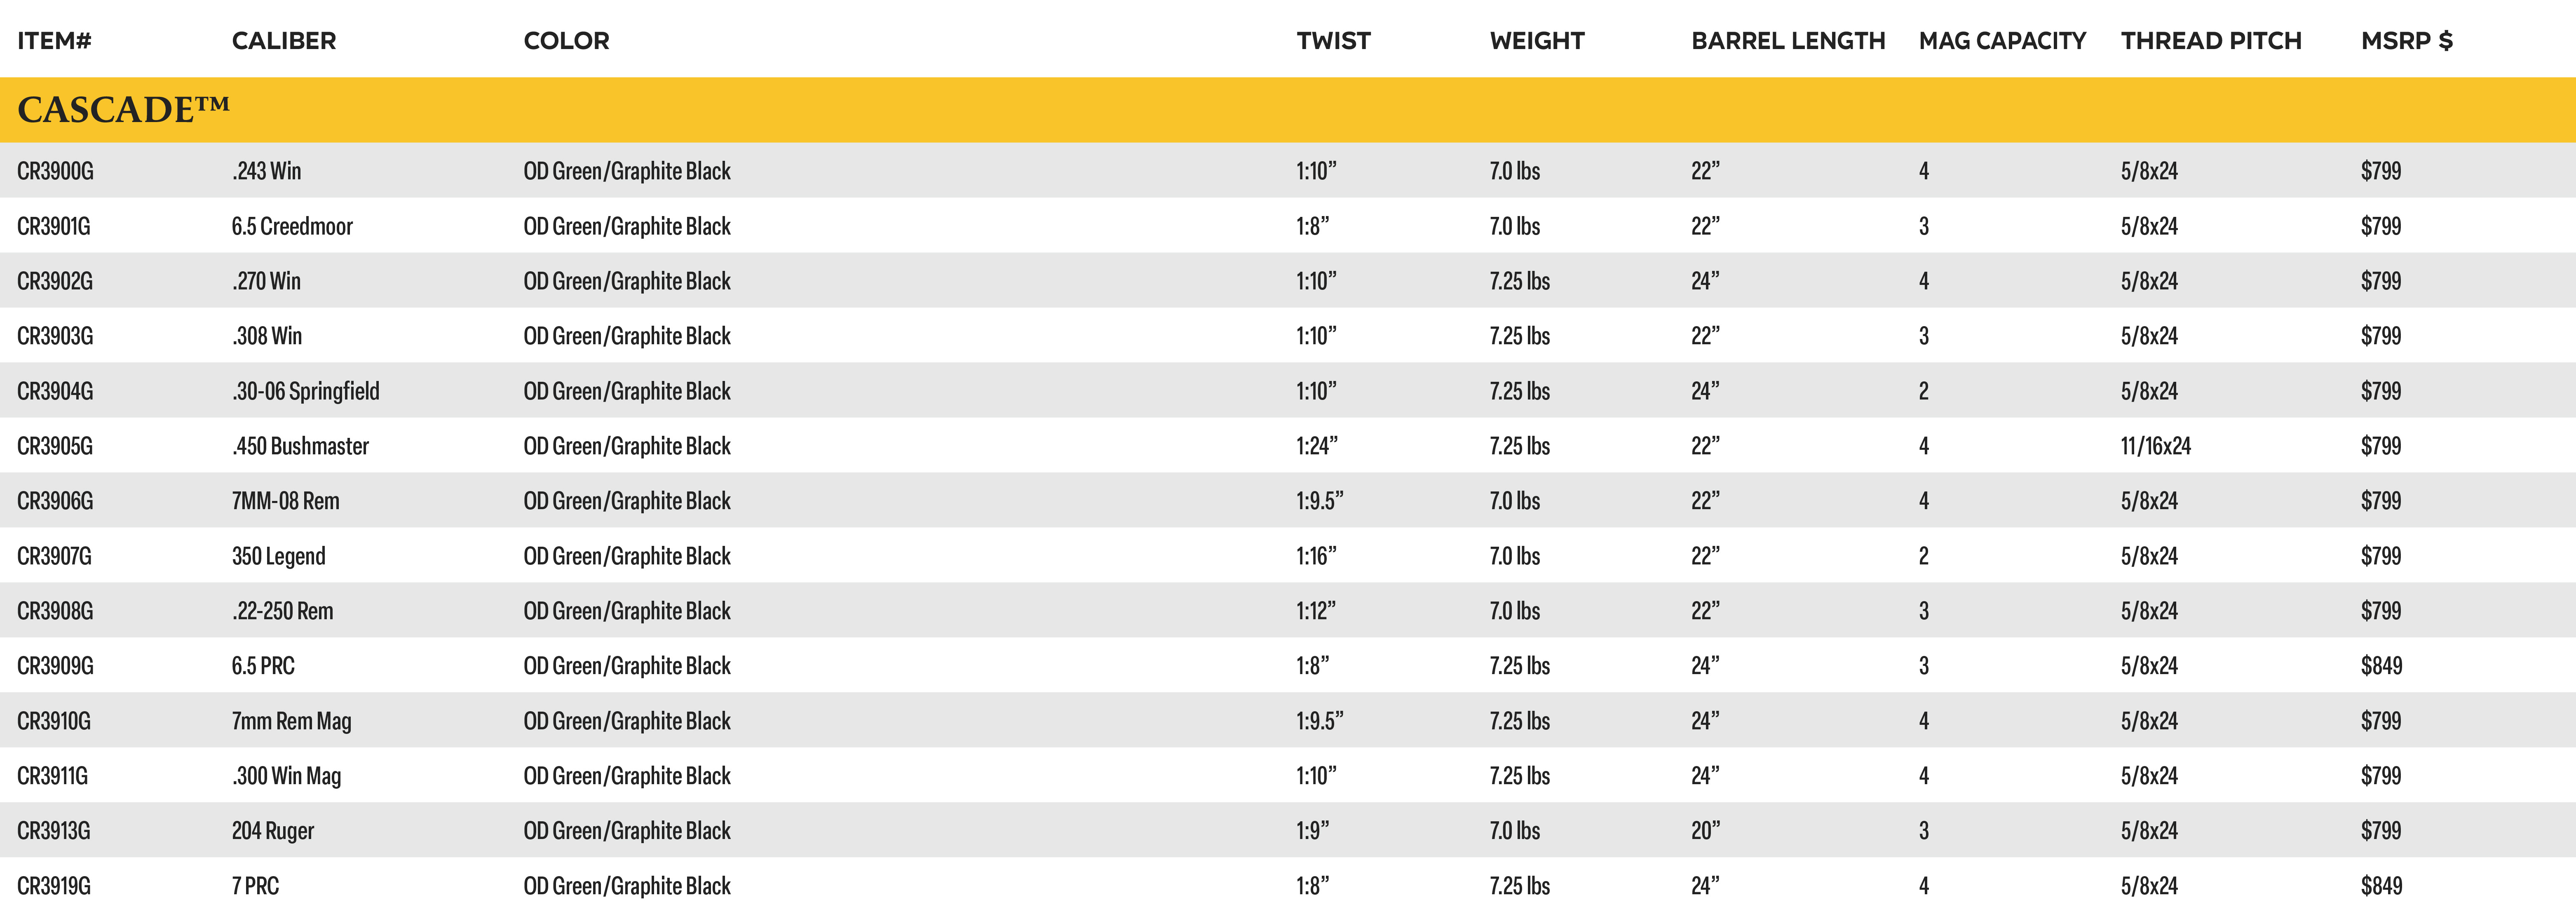Viewport: 2576px width, 912px height.
Task: Click the .30-06 Springfield caliber cell
Action: 306,391
